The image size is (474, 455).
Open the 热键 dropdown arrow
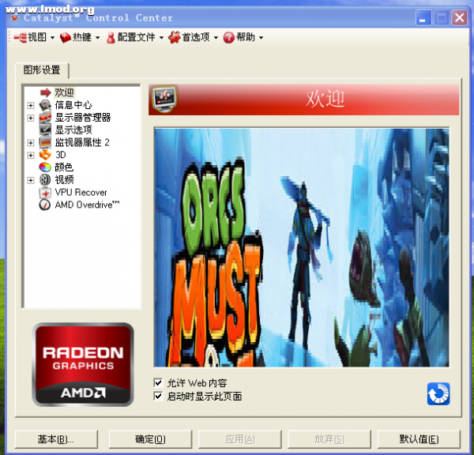click(97, 38)
